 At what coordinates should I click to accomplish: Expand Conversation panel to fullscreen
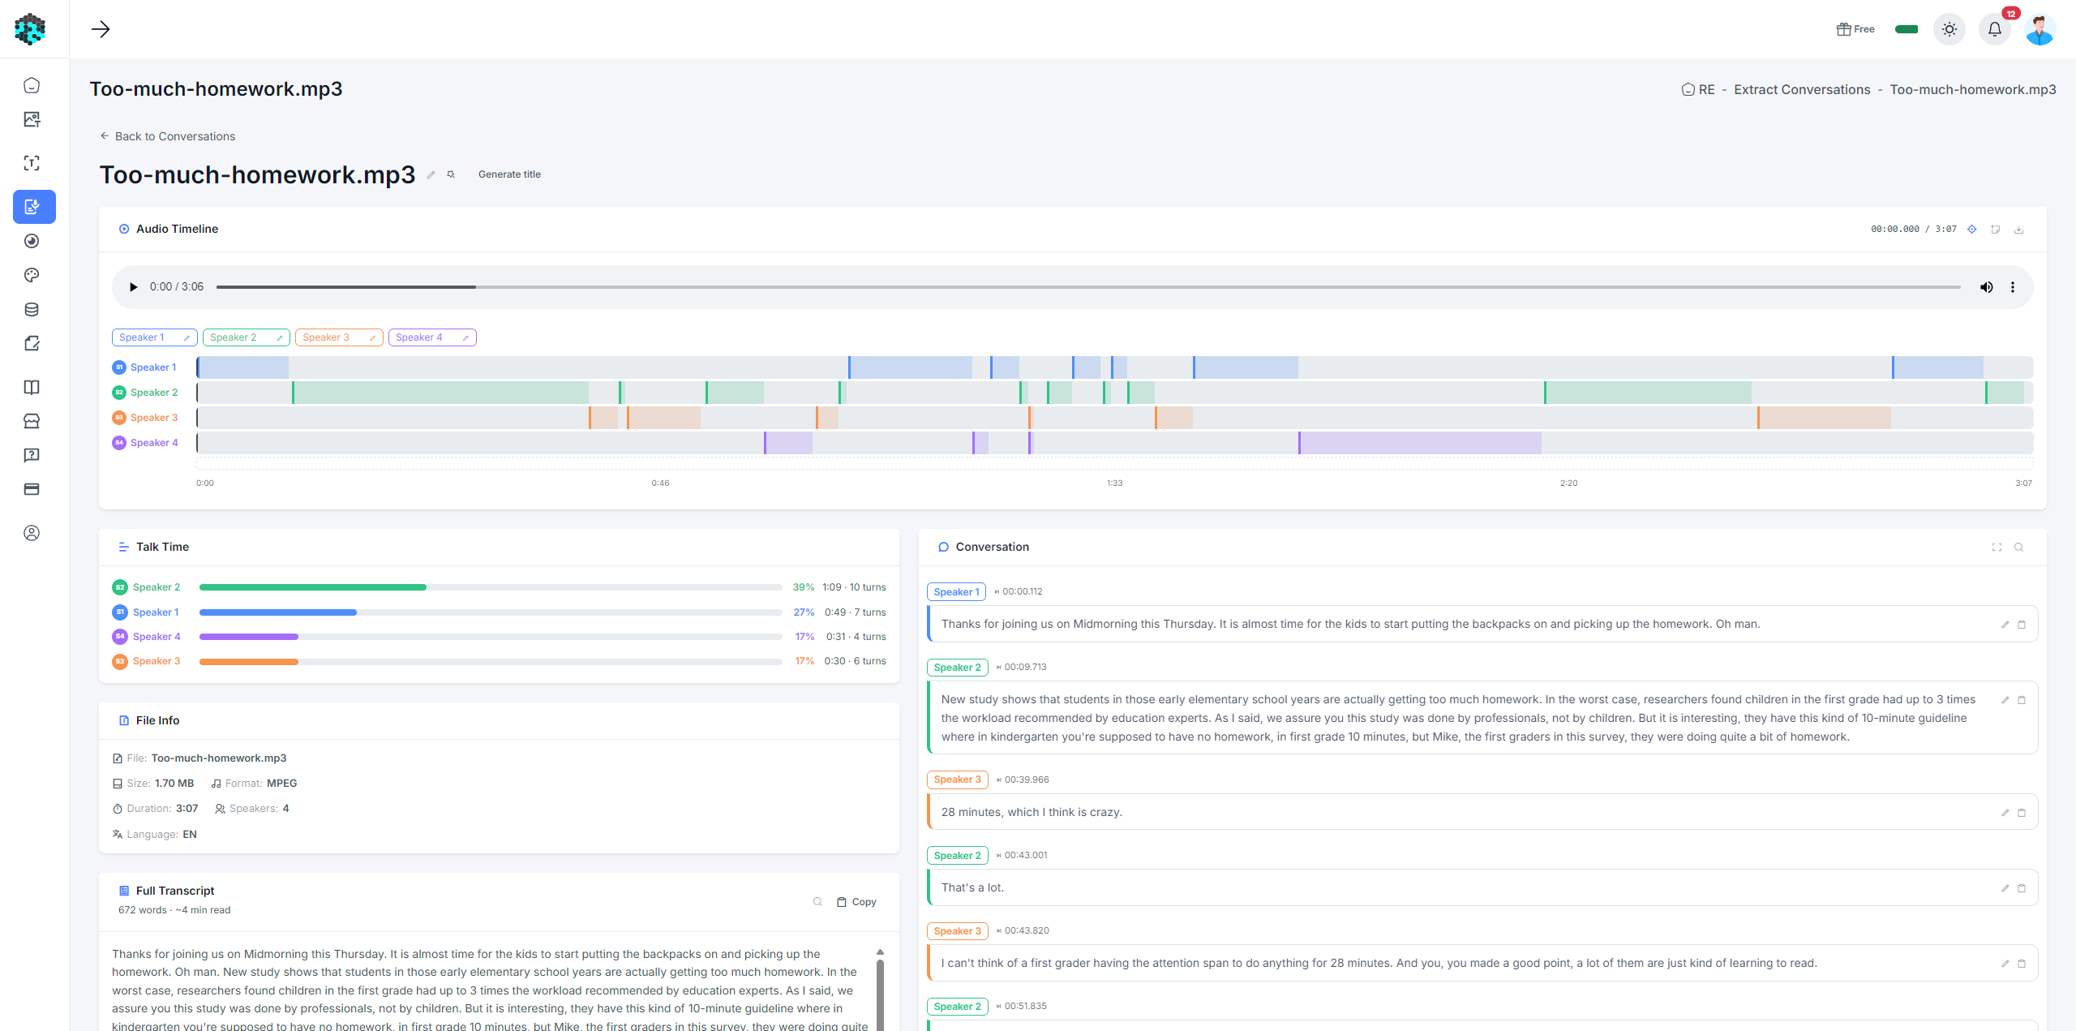1997,548
